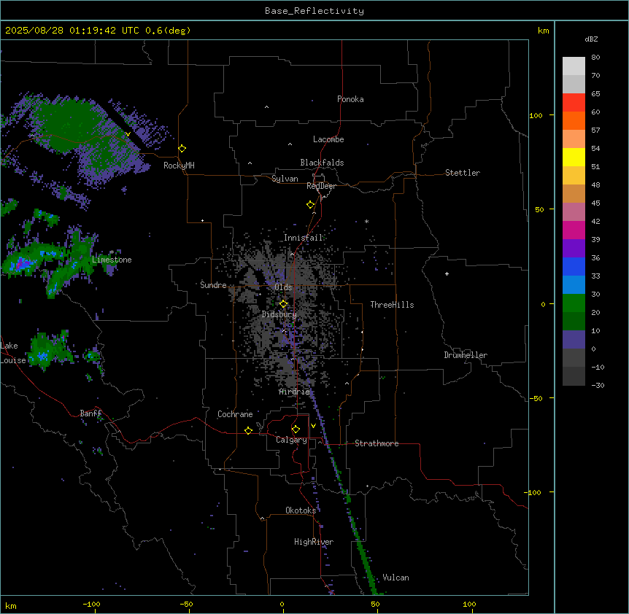Click the yellow diamond marker south of RedDeer
The width and height of the screenshot is (629, 614).
tap(311, 205)
